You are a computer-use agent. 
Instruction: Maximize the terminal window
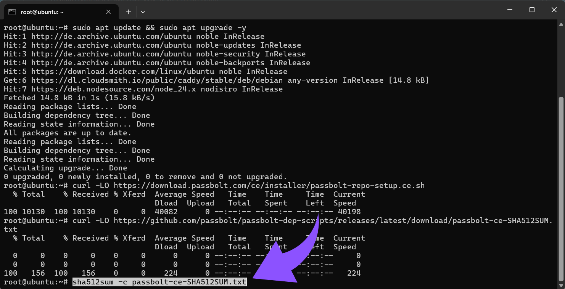pyautogui.click(x=532, y=10)
